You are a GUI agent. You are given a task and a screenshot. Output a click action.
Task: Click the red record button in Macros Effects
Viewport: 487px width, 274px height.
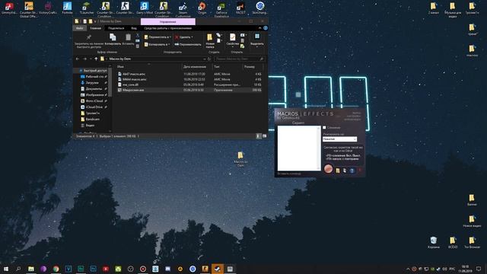(x=328, y=169)
